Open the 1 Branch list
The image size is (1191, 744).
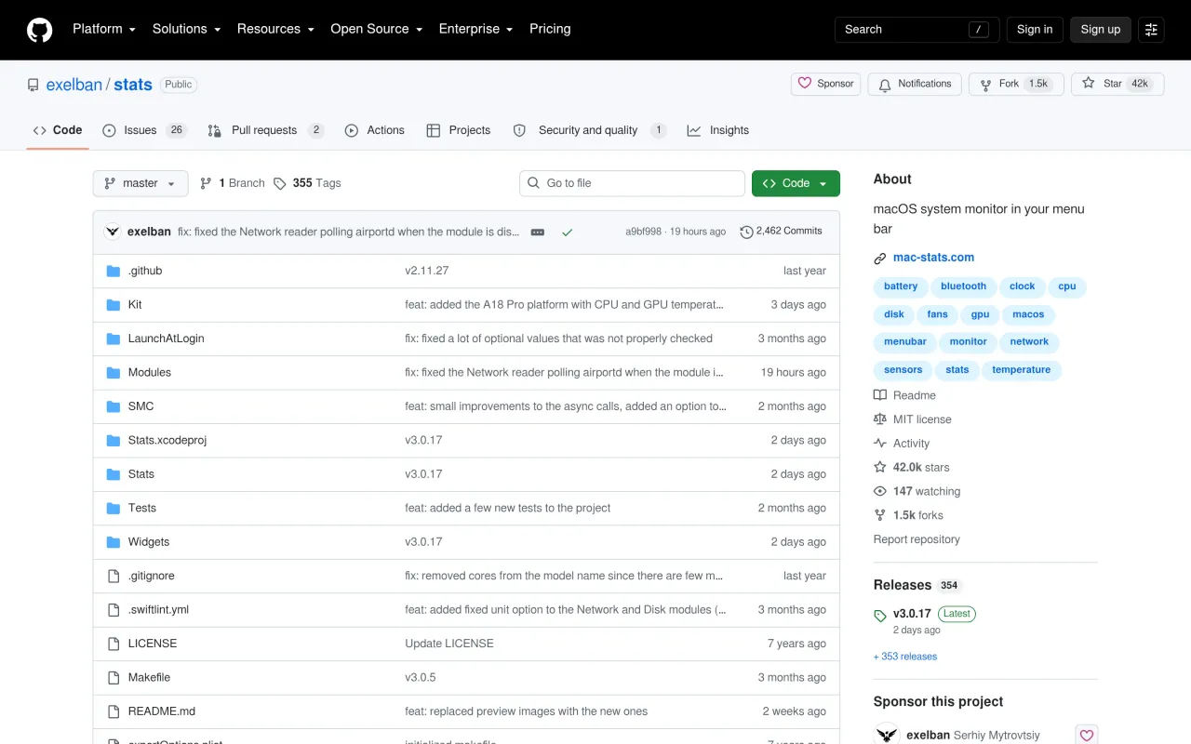click(233, 183)
